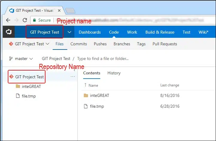
Task: Click GIT Project Test breadcrumb link
Action: (x=56, y=58)
